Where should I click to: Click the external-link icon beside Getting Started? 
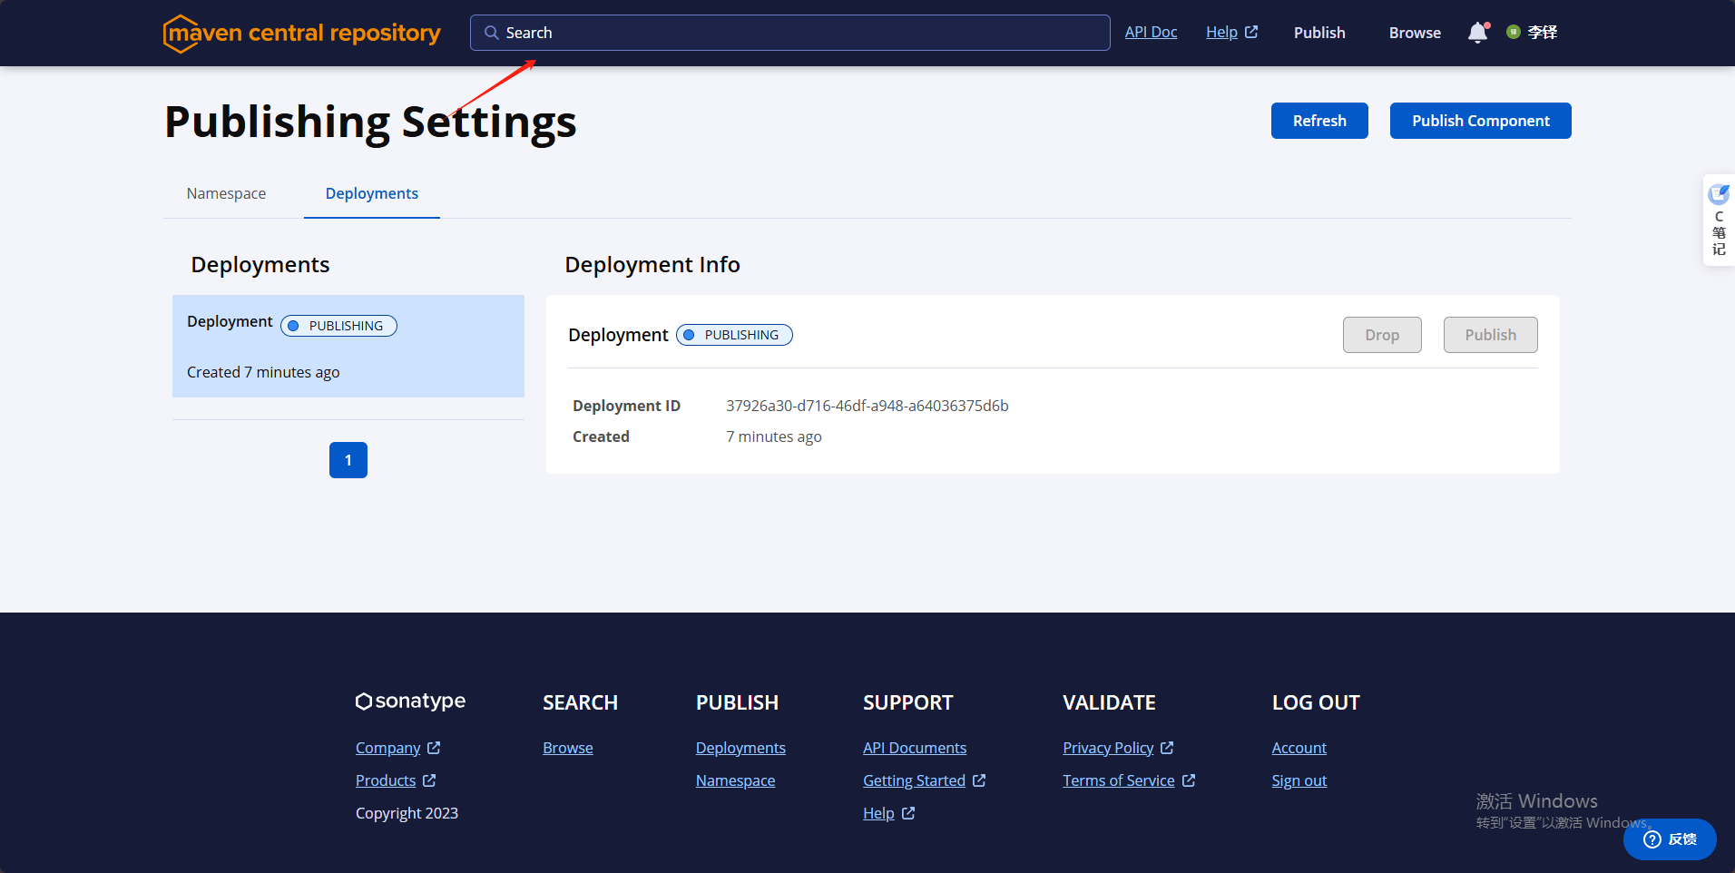979,780
